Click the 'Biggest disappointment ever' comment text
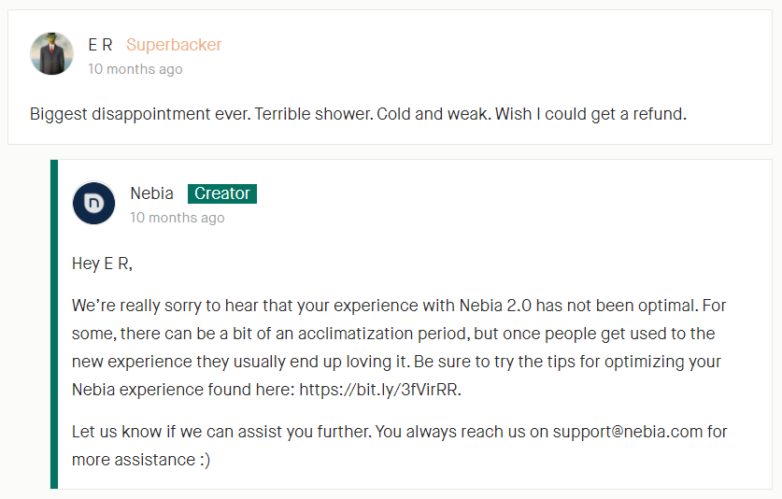The image size is (782, 499). (x=140, y=114)
